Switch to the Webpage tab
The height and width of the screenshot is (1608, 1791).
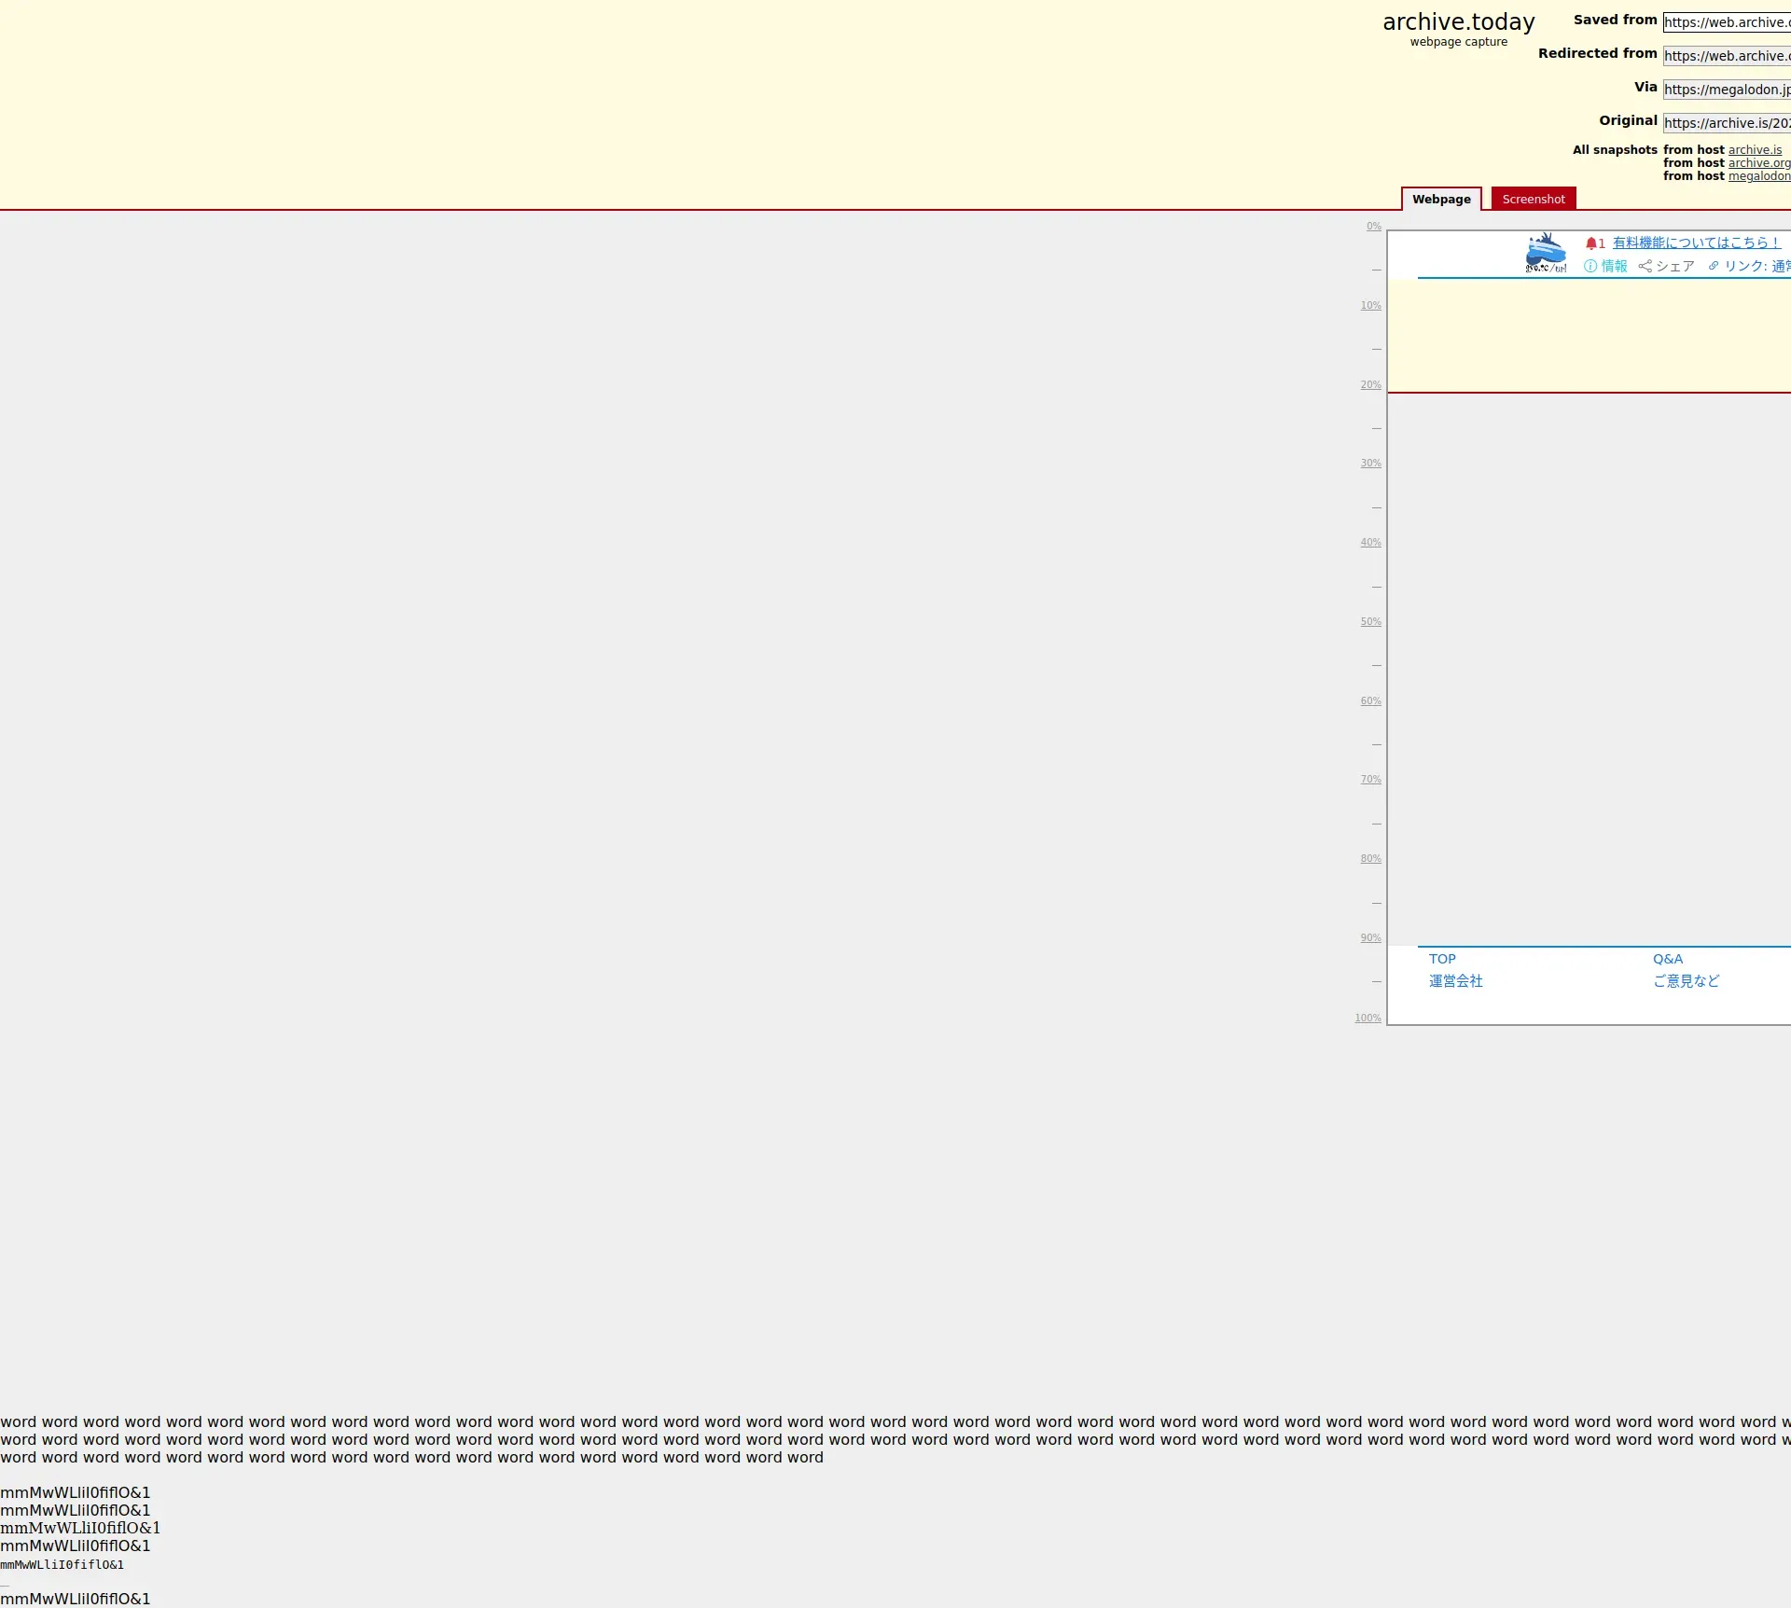coord(1441,200)
